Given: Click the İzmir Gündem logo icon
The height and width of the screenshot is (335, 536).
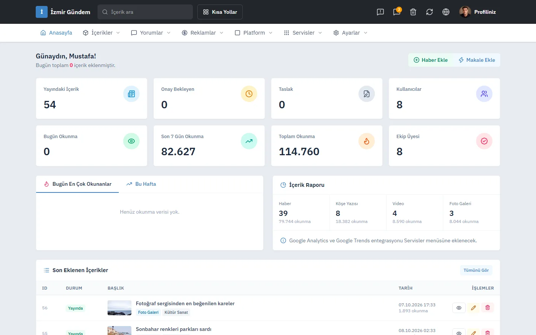Looking at the screenshot, I should click(42, 12).
